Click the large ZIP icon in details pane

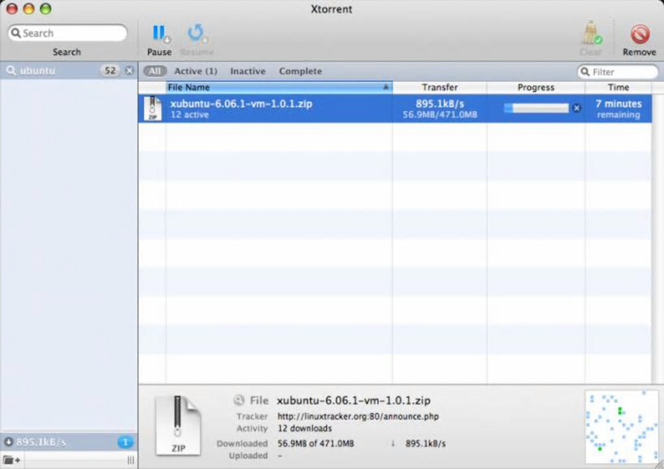(178, 425)
